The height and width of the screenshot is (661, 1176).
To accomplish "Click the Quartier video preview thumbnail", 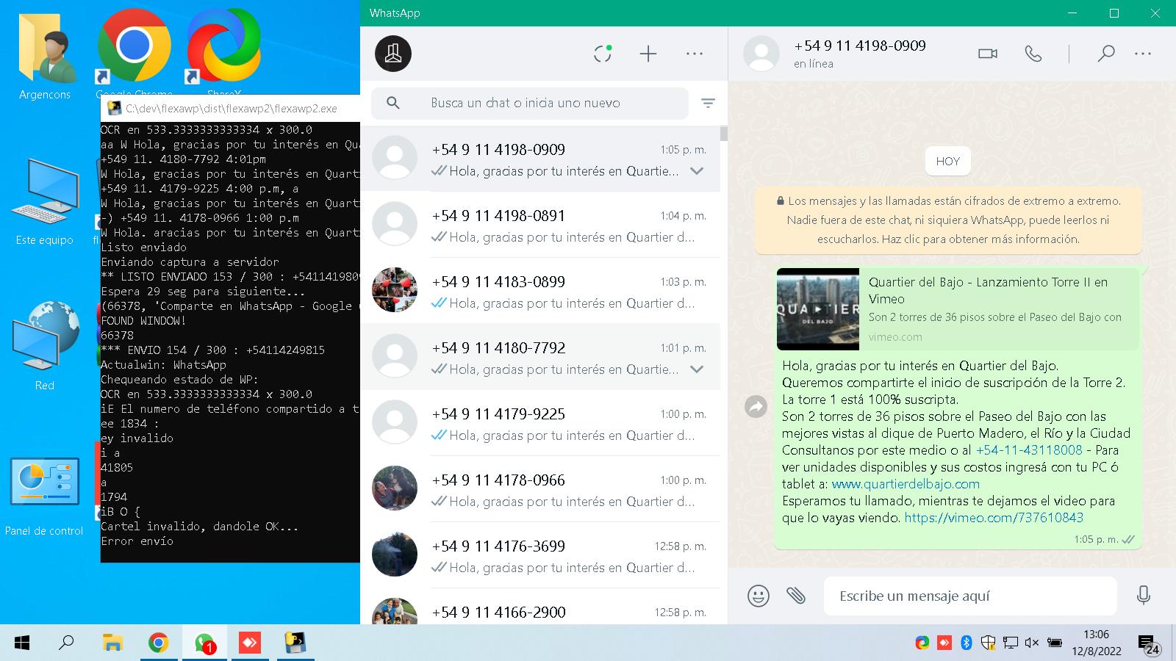I will tap(818, 308).
